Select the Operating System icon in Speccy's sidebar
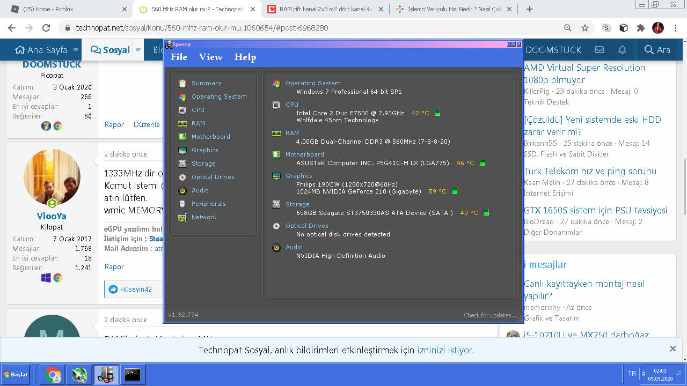The height and width of the screenshot is (386, 687). (182, 96)
